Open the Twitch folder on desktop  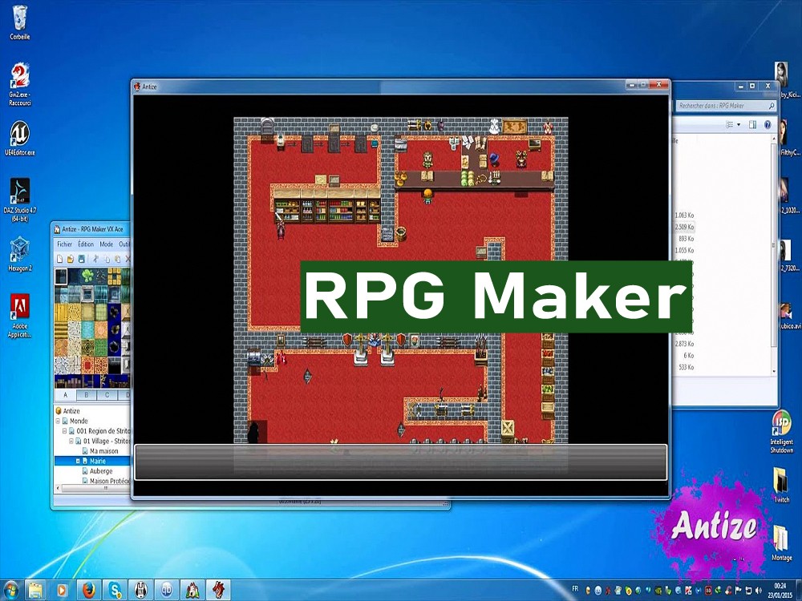click(781, 486)
